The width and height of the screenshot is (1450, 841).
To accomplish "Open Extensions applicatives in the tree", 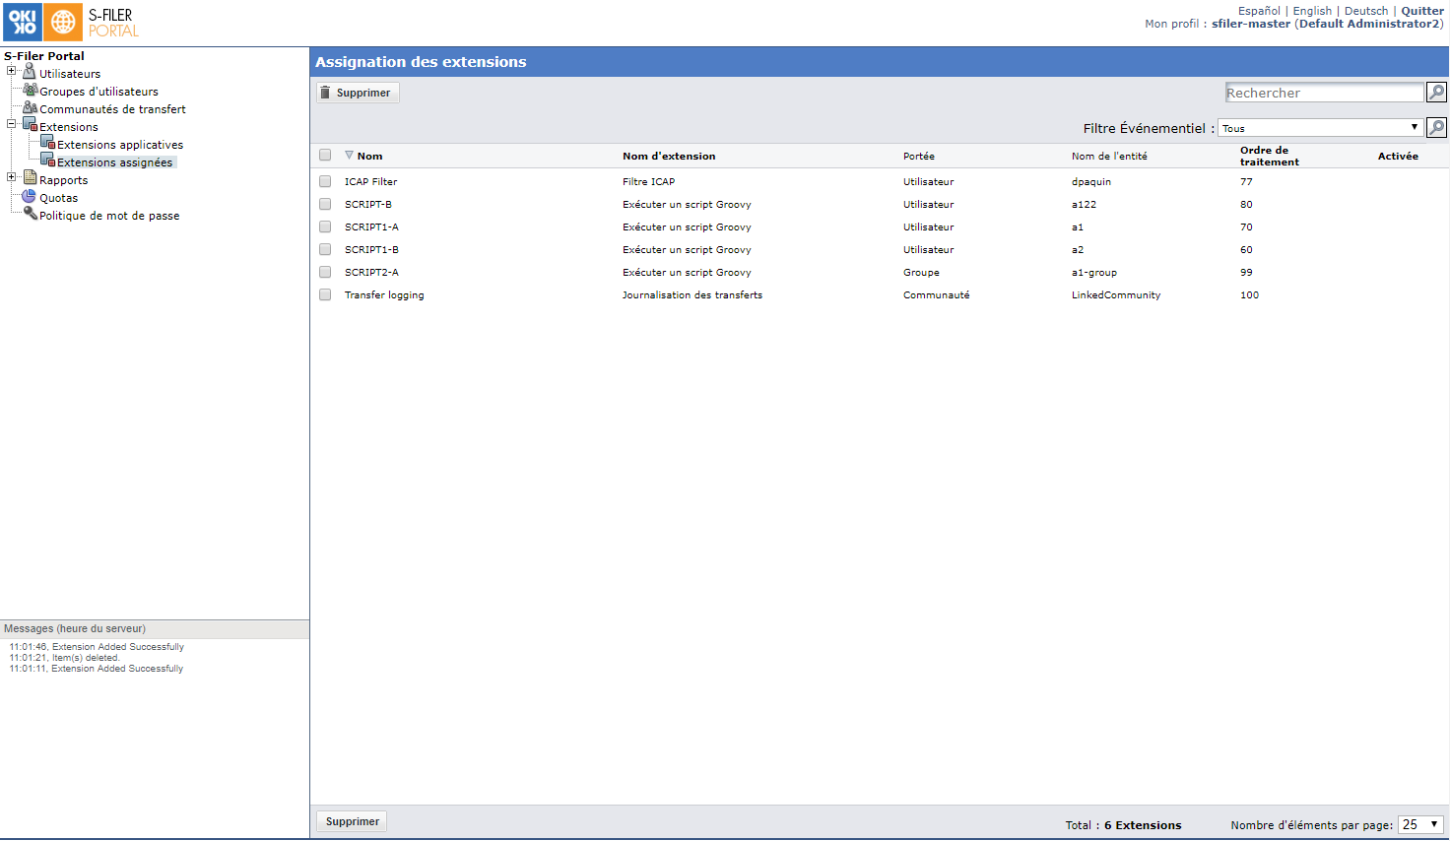I will [x=119, y=145].
